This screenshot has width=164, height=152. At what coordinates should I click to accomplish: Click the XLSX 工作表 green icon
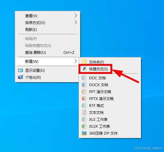84,126
